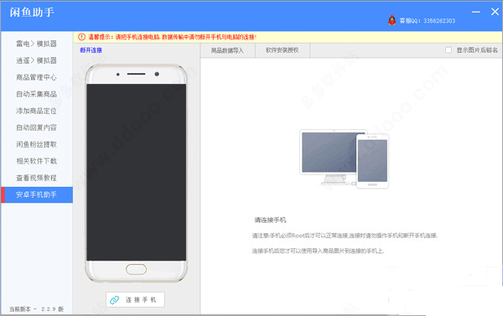The width and height of the screenshot is (503, 316).
Task: Click the 闲鱼助手 title
Action: [x=32, y=13]
